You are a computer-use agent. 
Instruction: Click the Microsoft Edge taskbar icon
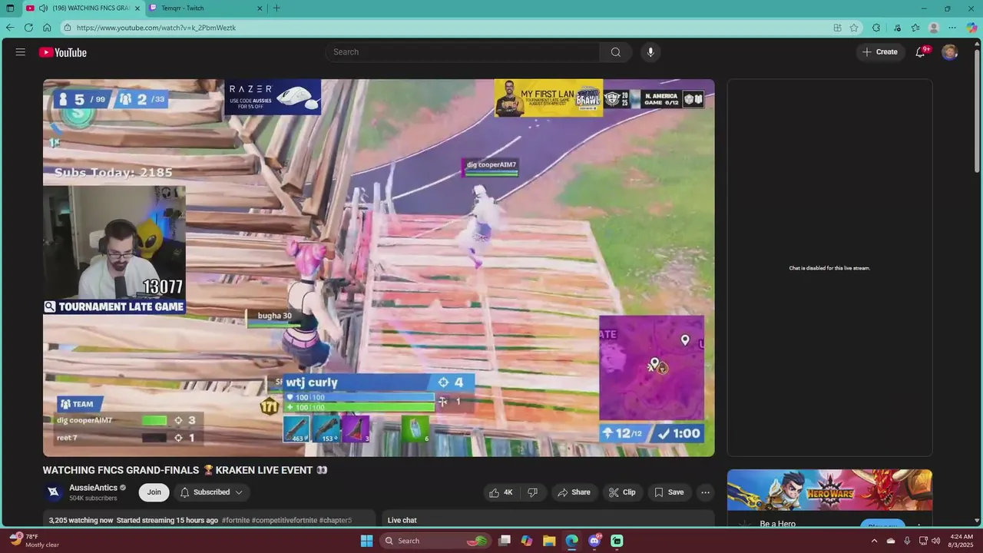point(572,541)
